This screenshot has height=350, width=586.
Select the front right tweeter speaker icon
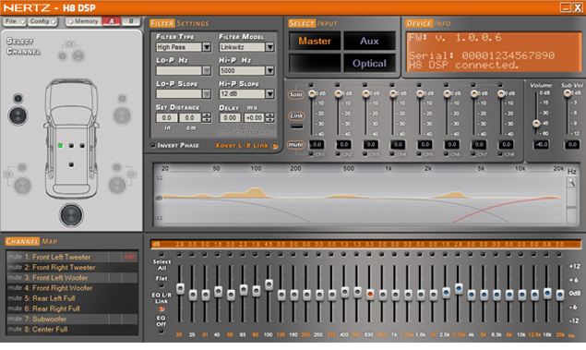pyautogui.click(x=122, y=99)
